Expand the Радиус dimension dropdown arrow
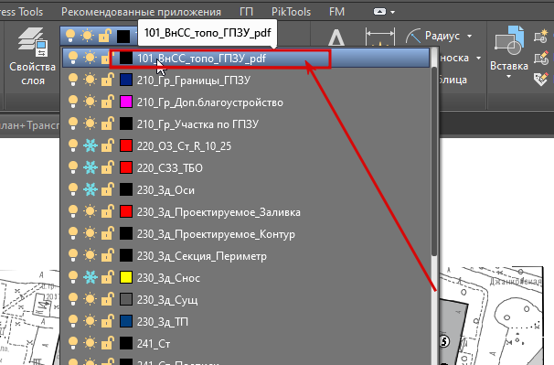Screen dimensions: 554x365 pyautogui.click(x=470, y=36)
